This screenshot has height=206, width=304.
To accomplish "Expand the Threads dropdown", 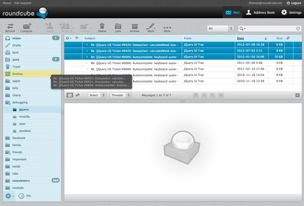I will click(x=120, y=95).
